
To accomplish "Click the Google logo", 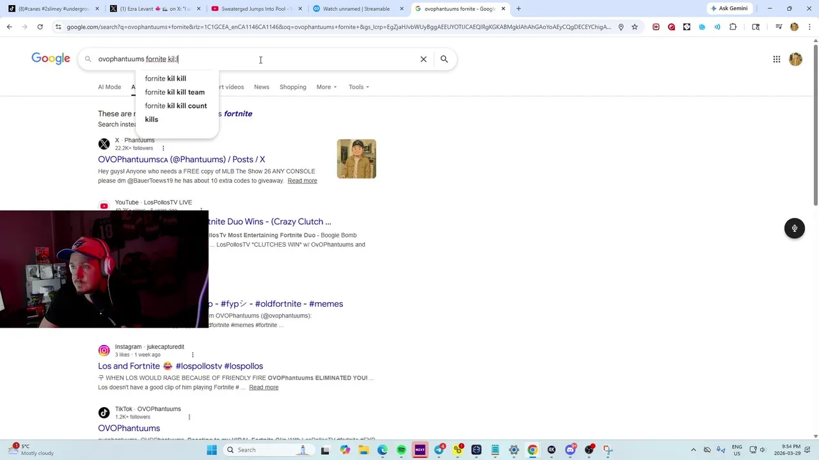I will (x=51, y=59).
